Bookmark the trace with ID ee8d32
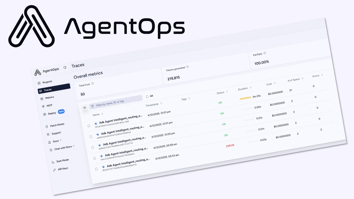Image resolution: width=354 pixels, height=199 pixels. [91, 137]
